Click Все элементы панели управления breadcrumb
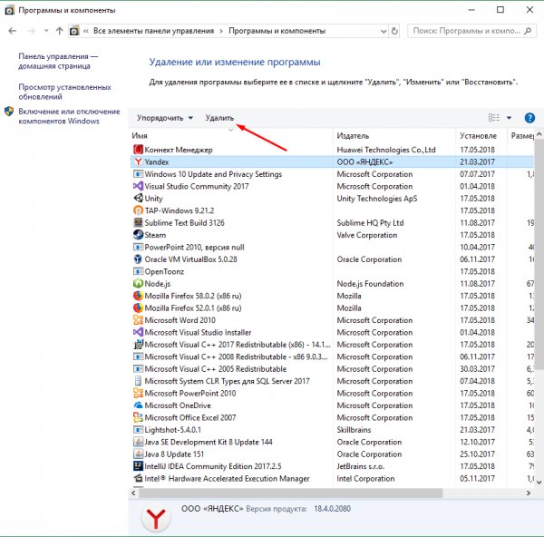Image resolution: width=544 pixels, height=537 pixels. tap(154, 31)
